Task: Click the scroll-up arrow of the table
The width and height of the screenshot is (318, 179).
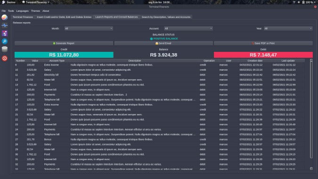Action: [x=311, y=60]
